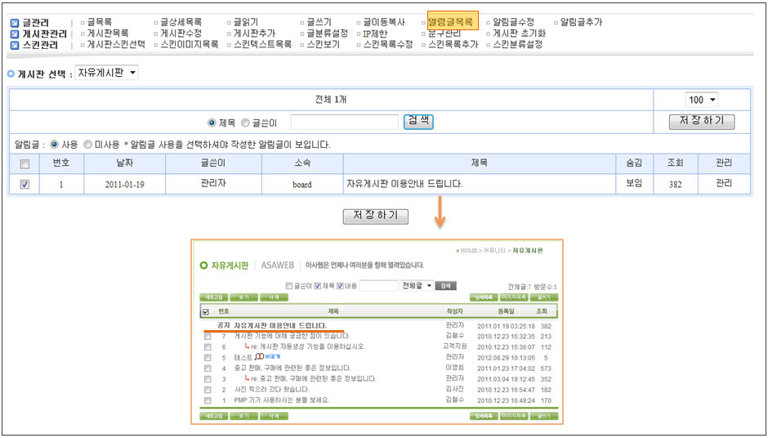Click the blue icon beside 글관리
Screen dimensions: 768x438
tap(15, 23)
